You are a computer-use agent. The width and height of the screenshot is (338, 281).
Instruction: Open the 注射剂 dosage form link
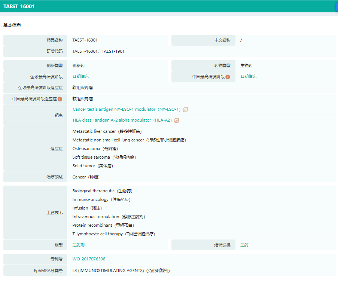(x=78, y=245)
